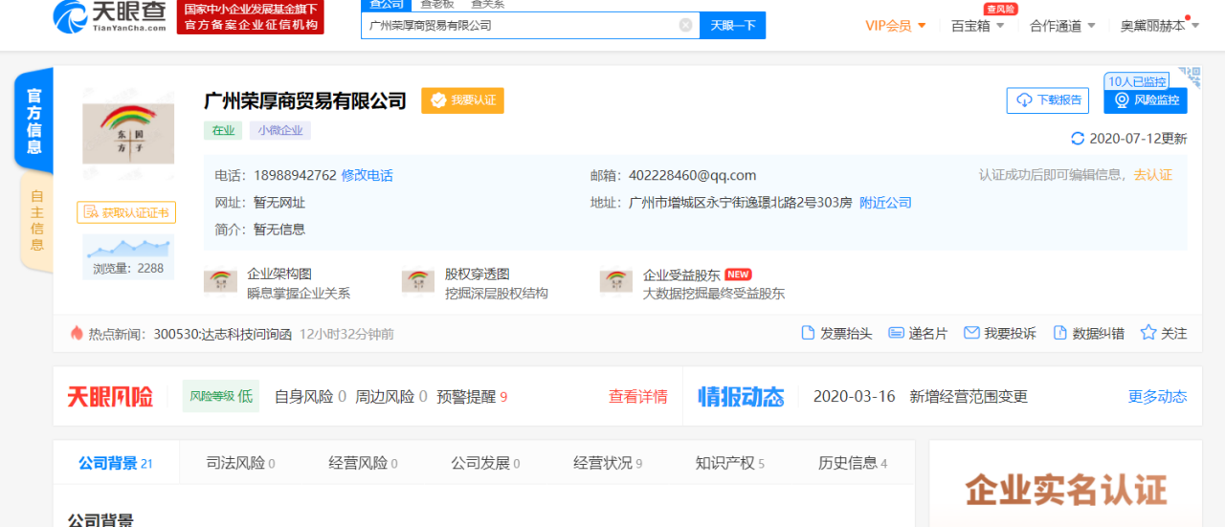Click the 天眼风险 logo heading
Screen dimensions: 1225x527
(x=110, y=396)
